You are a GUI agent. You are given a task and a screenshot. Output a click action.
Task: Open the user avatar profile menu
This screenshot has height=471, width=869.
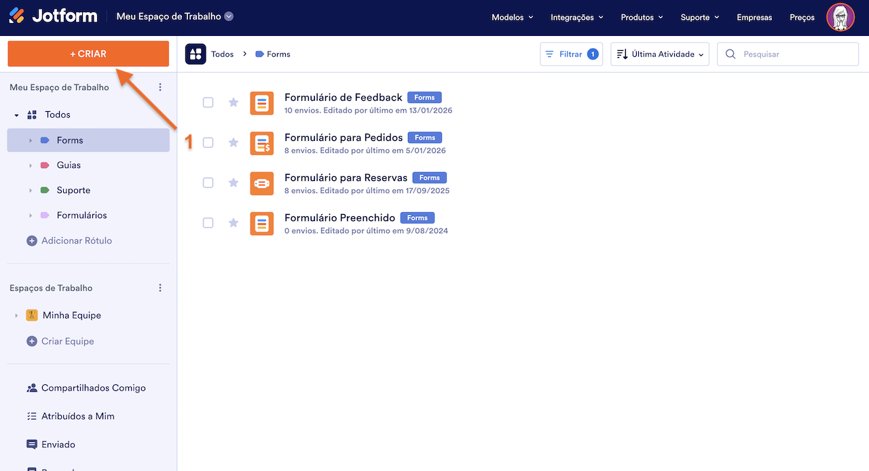(840, 18)
